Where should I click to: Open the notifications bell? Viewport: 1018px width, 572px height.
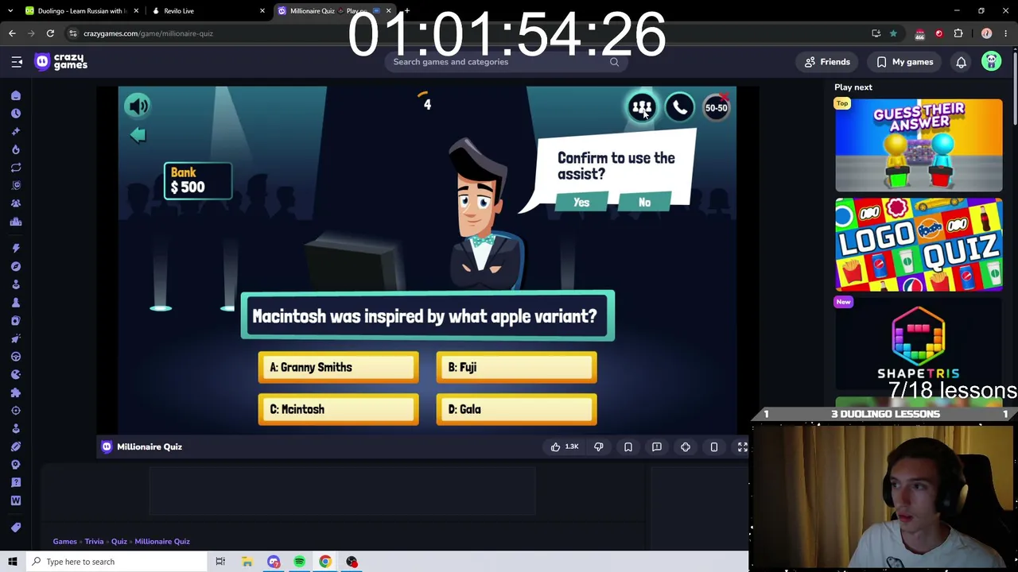pyautogui.click(x=961, y=62)
